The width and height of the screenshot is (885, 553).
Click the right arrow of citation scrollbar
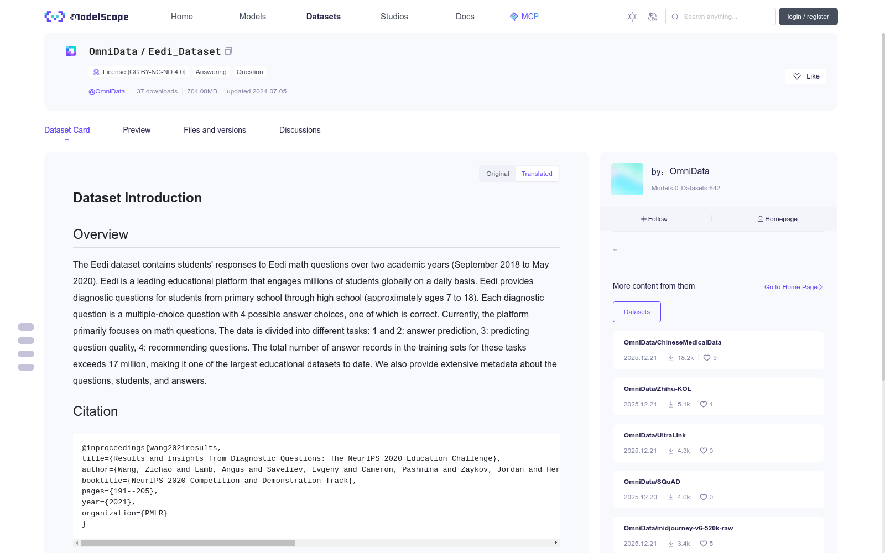click(556, 543)
